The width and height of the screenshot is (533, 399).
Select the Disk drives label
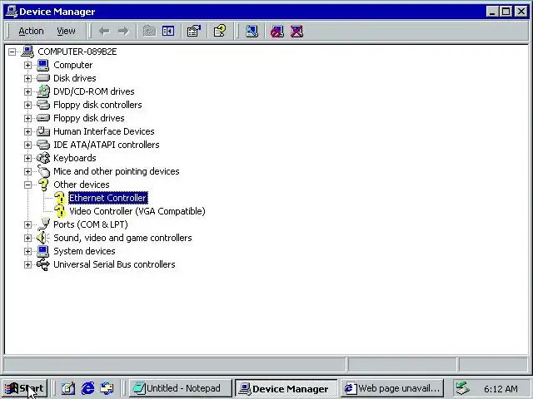75,78
